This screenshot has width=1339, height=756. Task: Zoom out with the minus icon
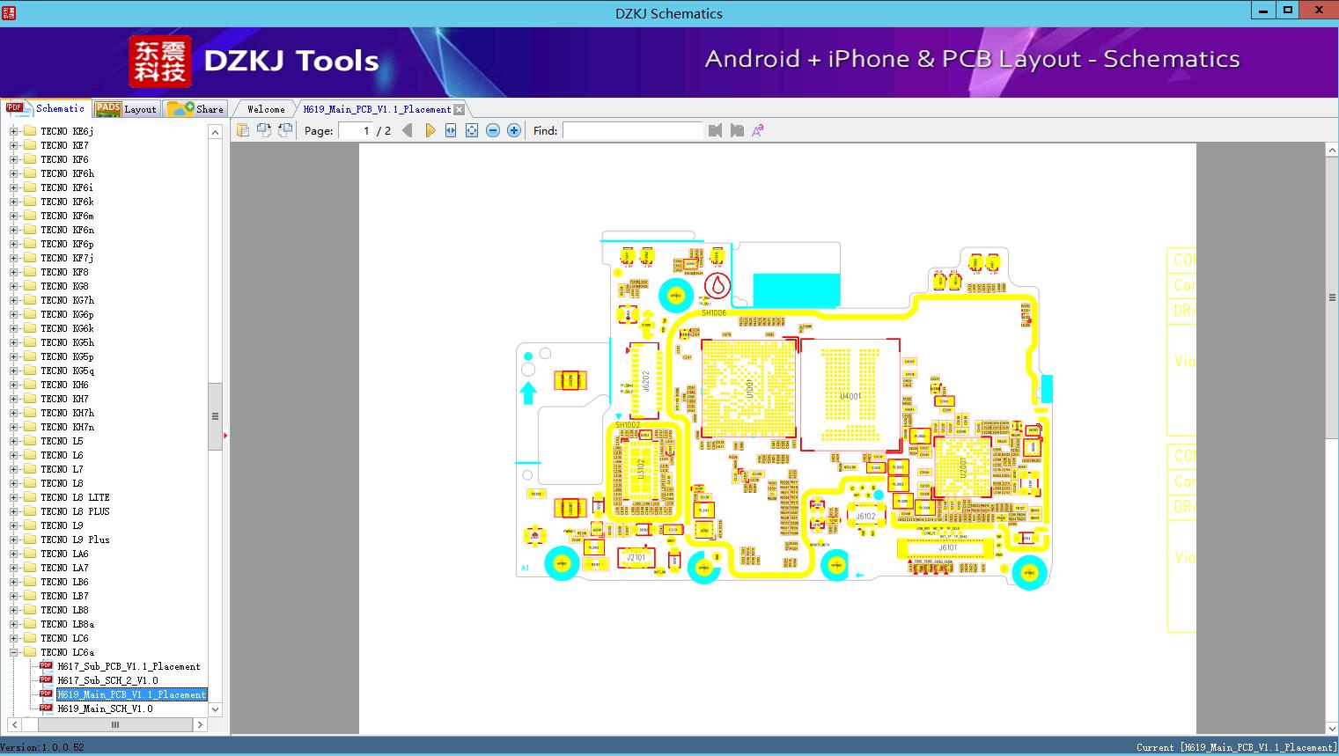click(x=493, y=130)
